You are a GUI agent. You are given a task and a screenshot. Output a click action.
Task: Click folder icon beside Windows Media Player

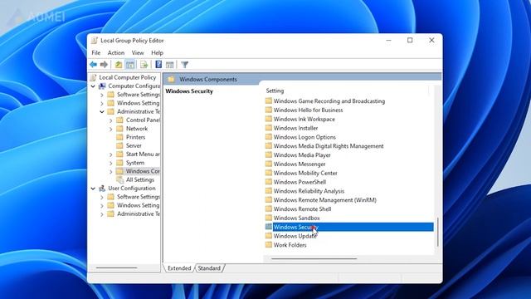[269, 155]
